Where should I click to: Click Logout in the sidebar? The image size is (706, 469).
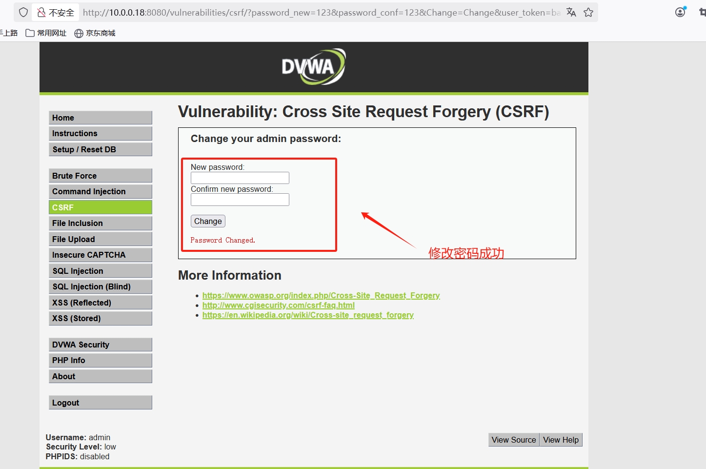101,403
